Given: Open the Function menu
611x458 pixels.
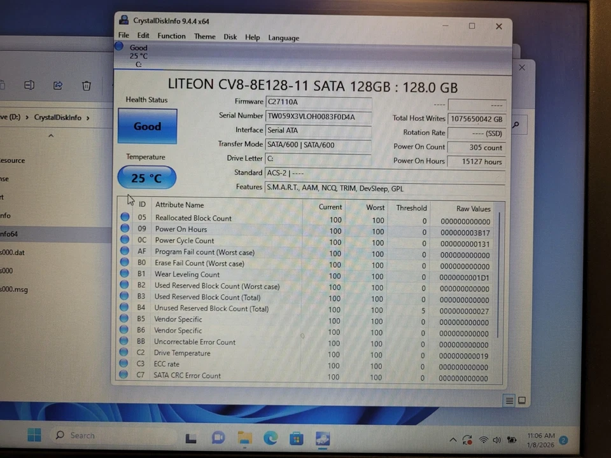Looking at the screenshot, I should coord(171,37).
